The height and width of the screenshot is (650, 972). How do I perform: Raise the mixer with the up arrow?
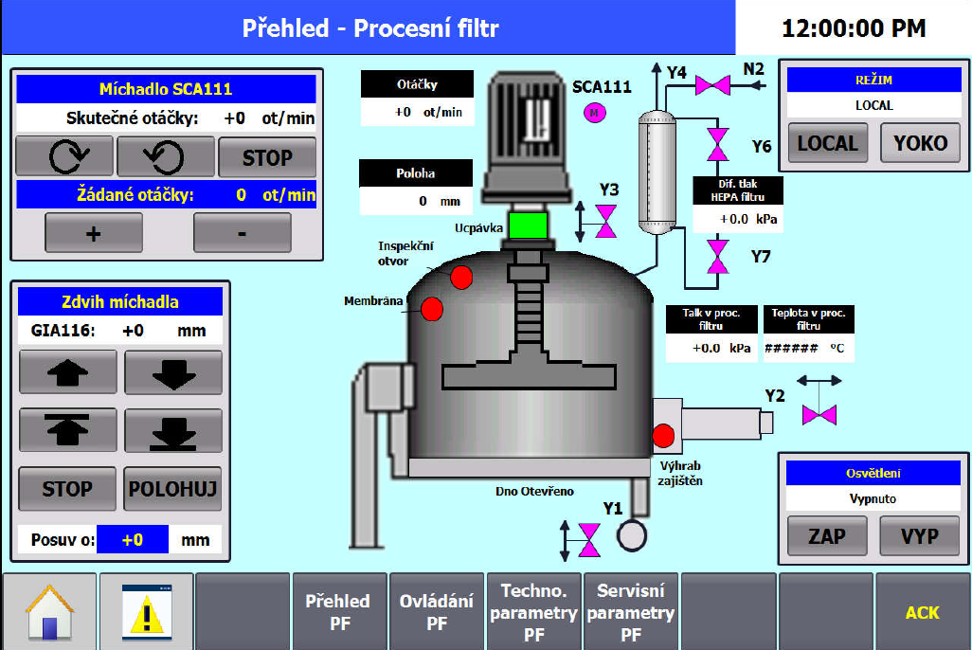tap(65, 371)
